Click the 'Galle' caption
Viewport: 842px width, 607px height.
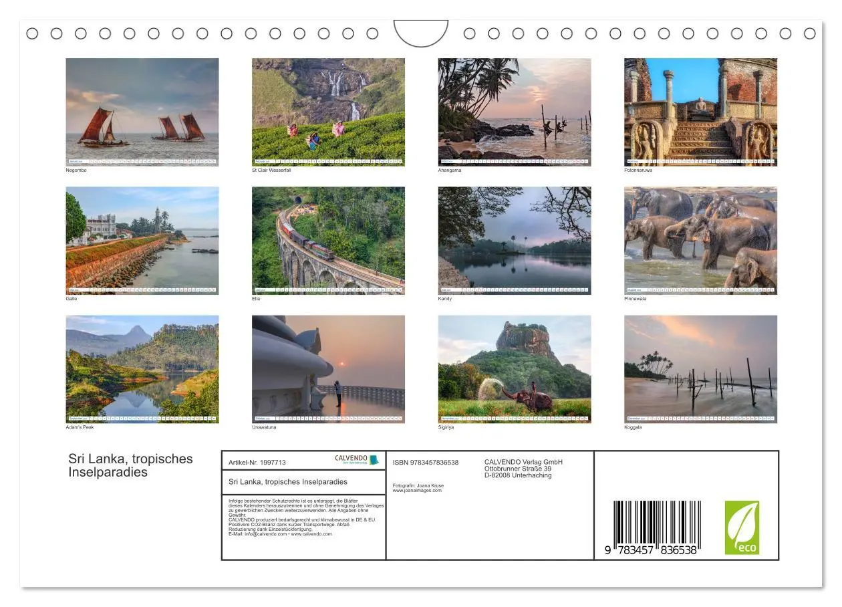tap(72, 299)
